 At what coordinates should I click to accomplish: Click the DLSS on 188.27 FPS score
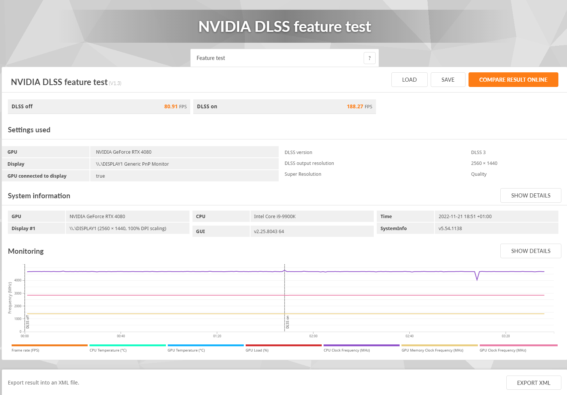[285, 106]
